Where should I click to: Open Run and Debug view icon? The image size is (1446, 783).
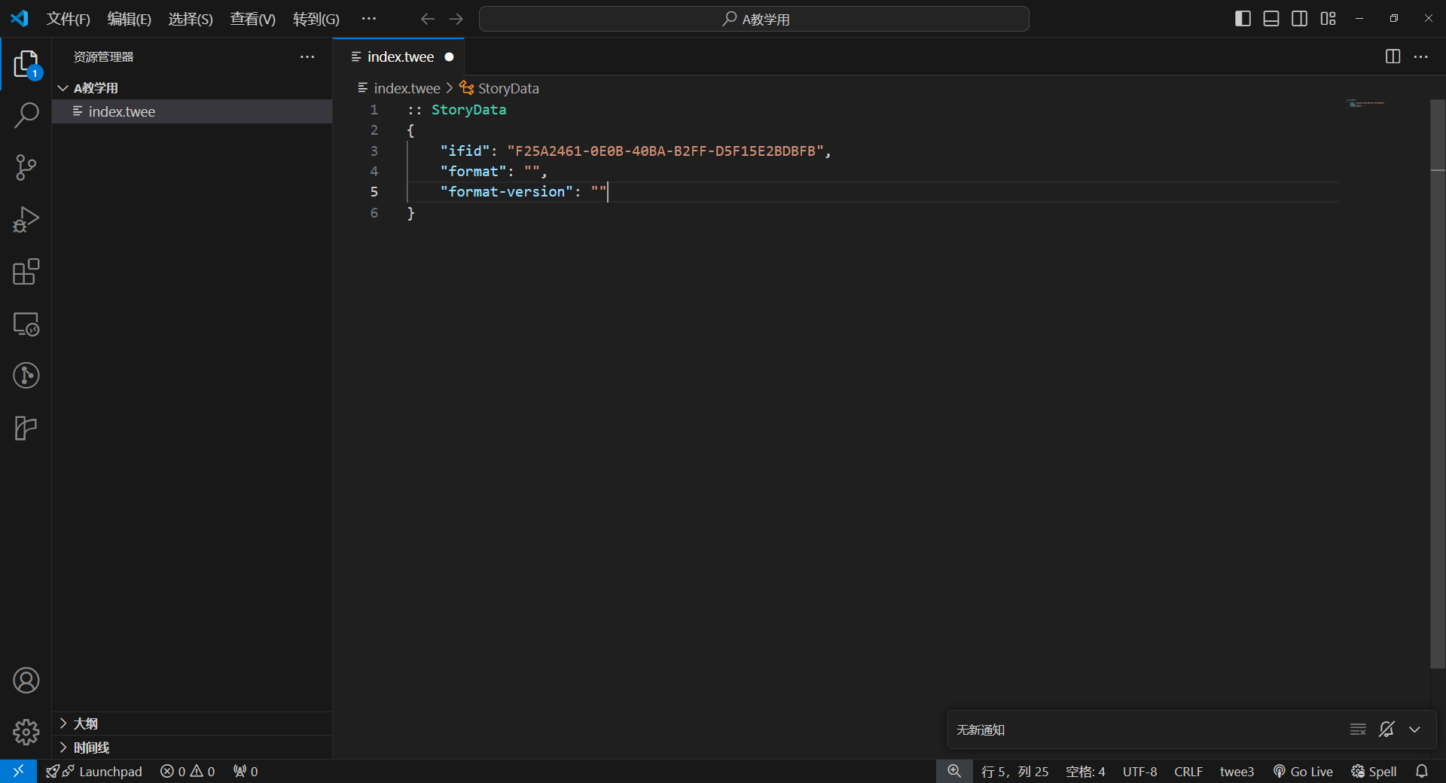point(26,219)
